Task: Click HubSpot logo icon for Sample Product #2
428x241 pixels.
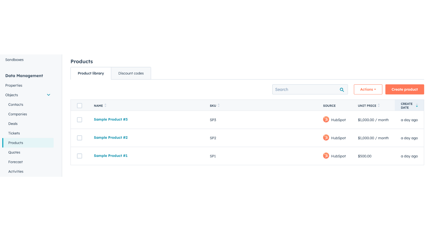Action: point(326,138)
